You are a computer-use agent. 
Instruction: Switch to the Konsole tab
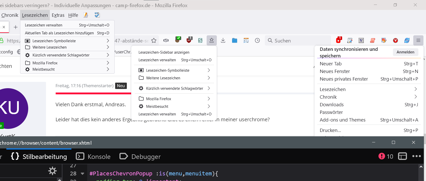pyautogui.click(x=94, y=157)
